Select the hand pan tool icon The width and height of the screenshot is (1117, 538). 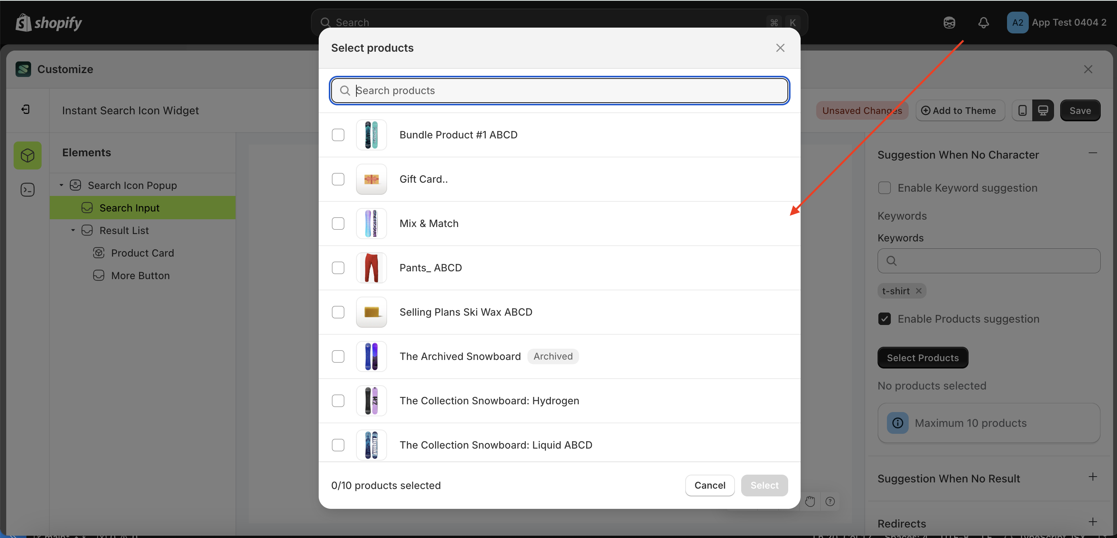(810, 501)
